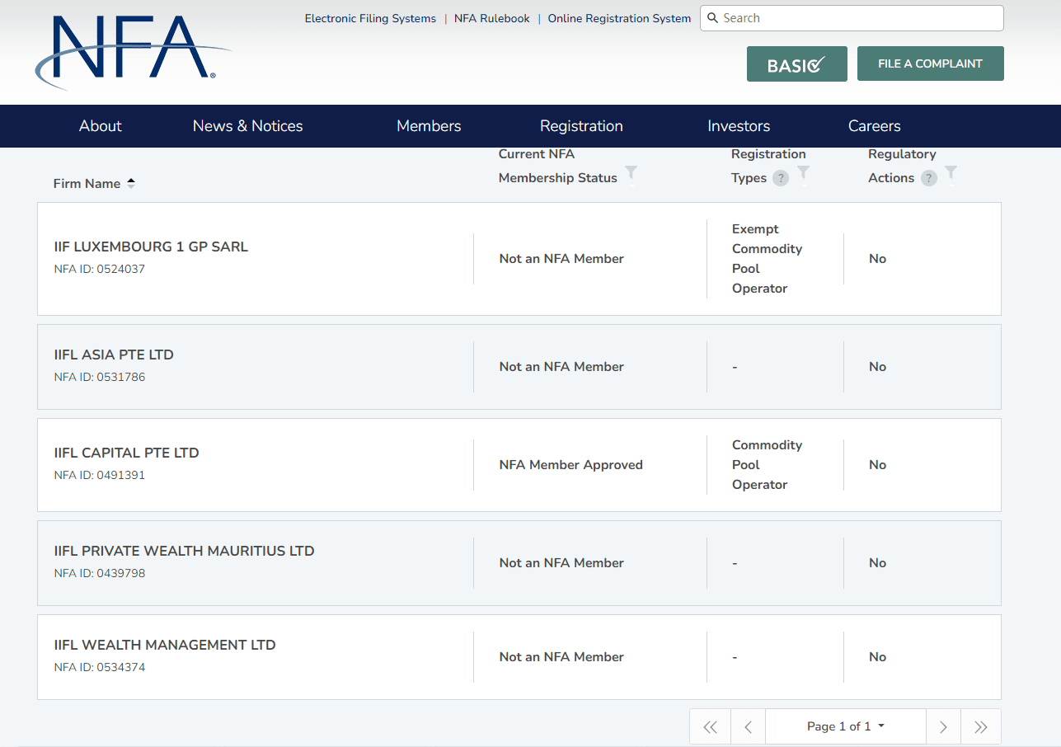Viewport: 1061px width, 747px height.
Task: Click IIFL CAPITAL Commodity Pool Operator
Action: (767, 465)
